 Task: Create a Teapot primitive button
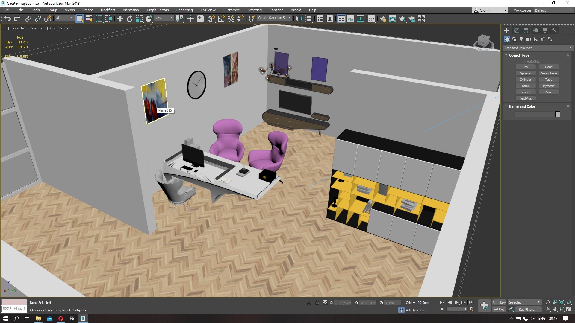[525, 92]
